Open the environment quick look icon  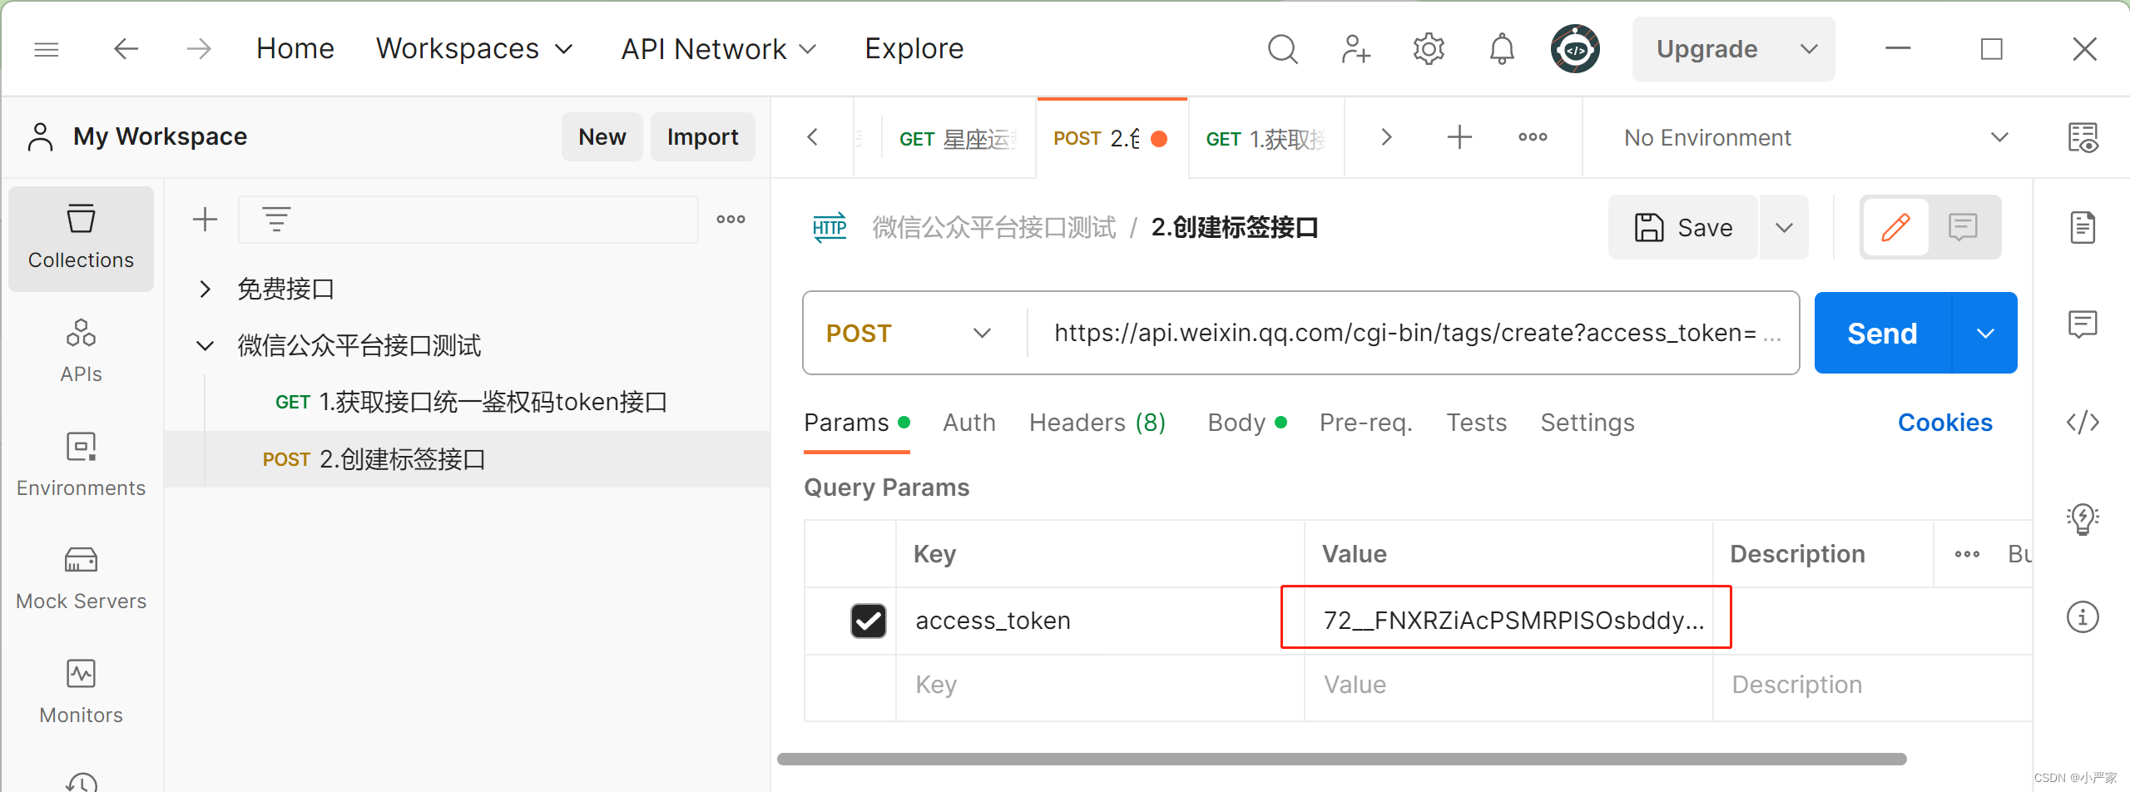pos(2083,137)
